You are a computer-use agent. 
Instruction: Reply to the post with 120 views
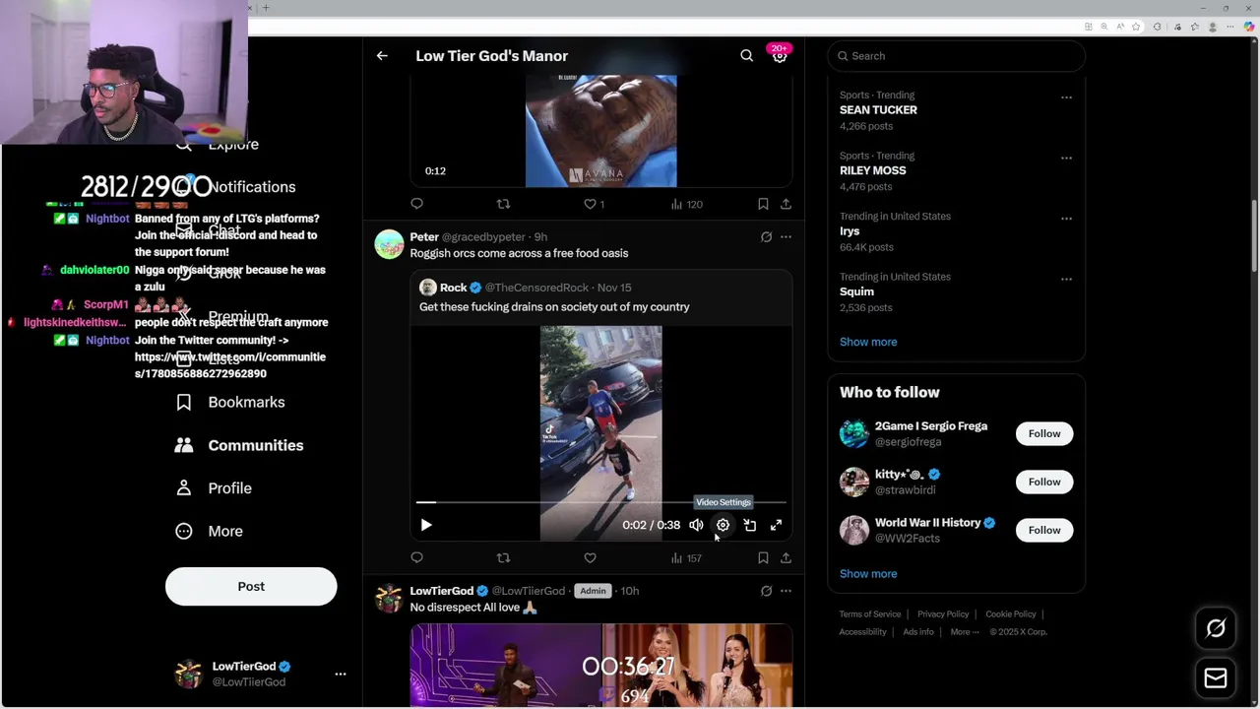(x=416, y=204)
